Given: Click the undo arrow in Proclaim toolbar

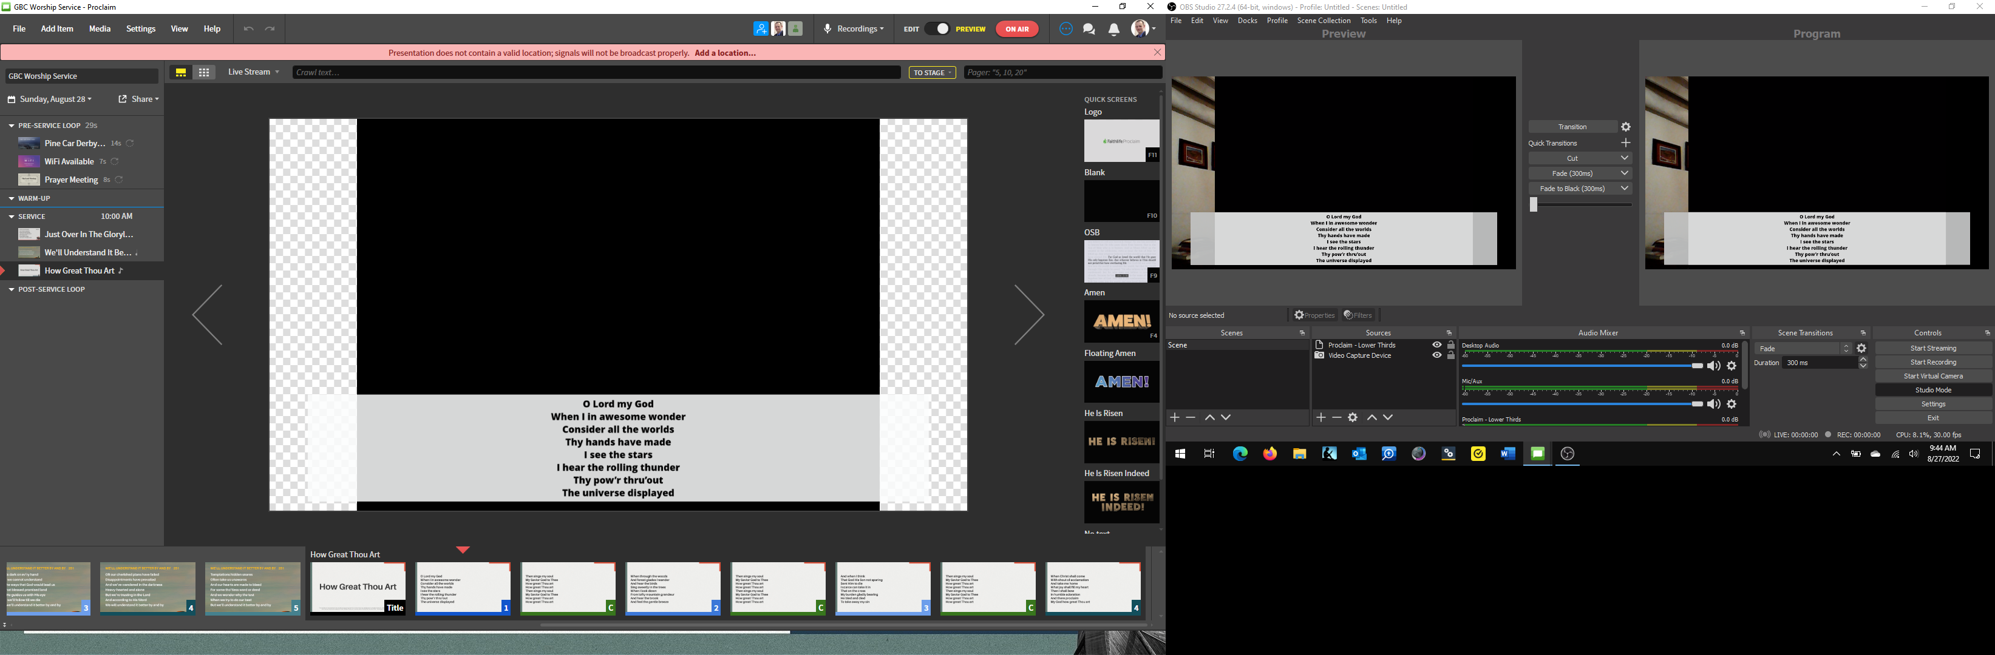Looking at the screenshot, I should [248, 29].
